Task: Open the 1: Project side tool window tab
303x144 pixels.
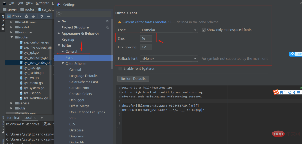Action: pos(3,22)
